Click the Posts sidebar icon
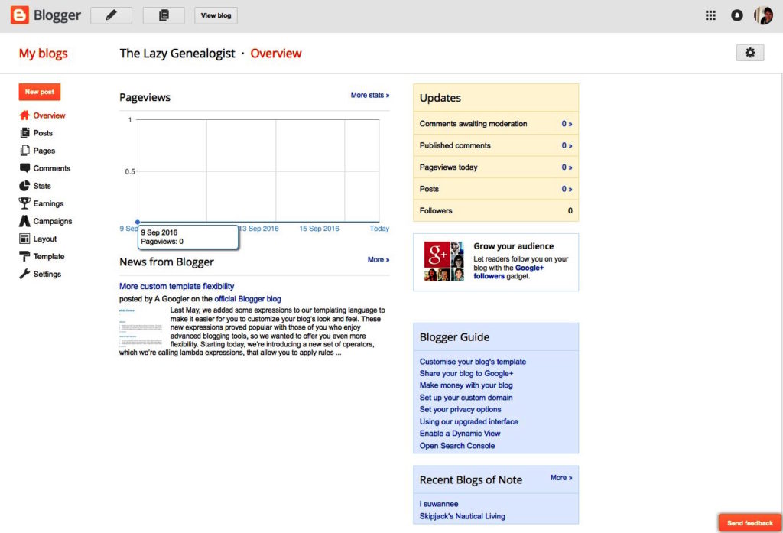The width and height of the screenshot is (783, 533). 24,133
